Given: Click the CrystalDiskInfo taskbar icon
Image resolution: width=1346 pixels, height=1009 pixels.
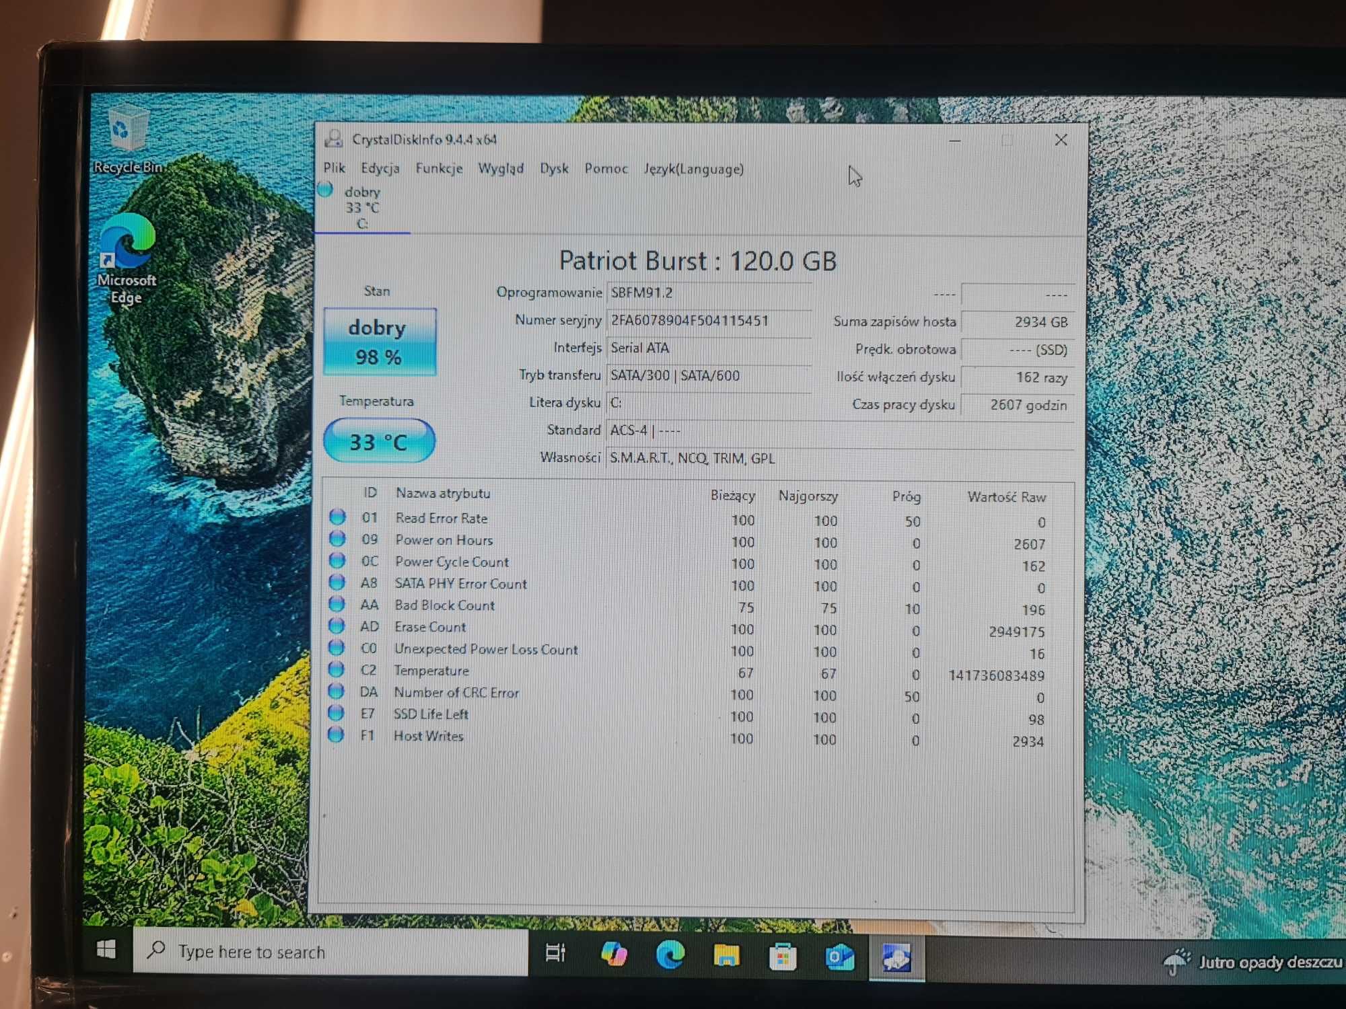Looking at the screenshot, I should click(x=896, y=958).
